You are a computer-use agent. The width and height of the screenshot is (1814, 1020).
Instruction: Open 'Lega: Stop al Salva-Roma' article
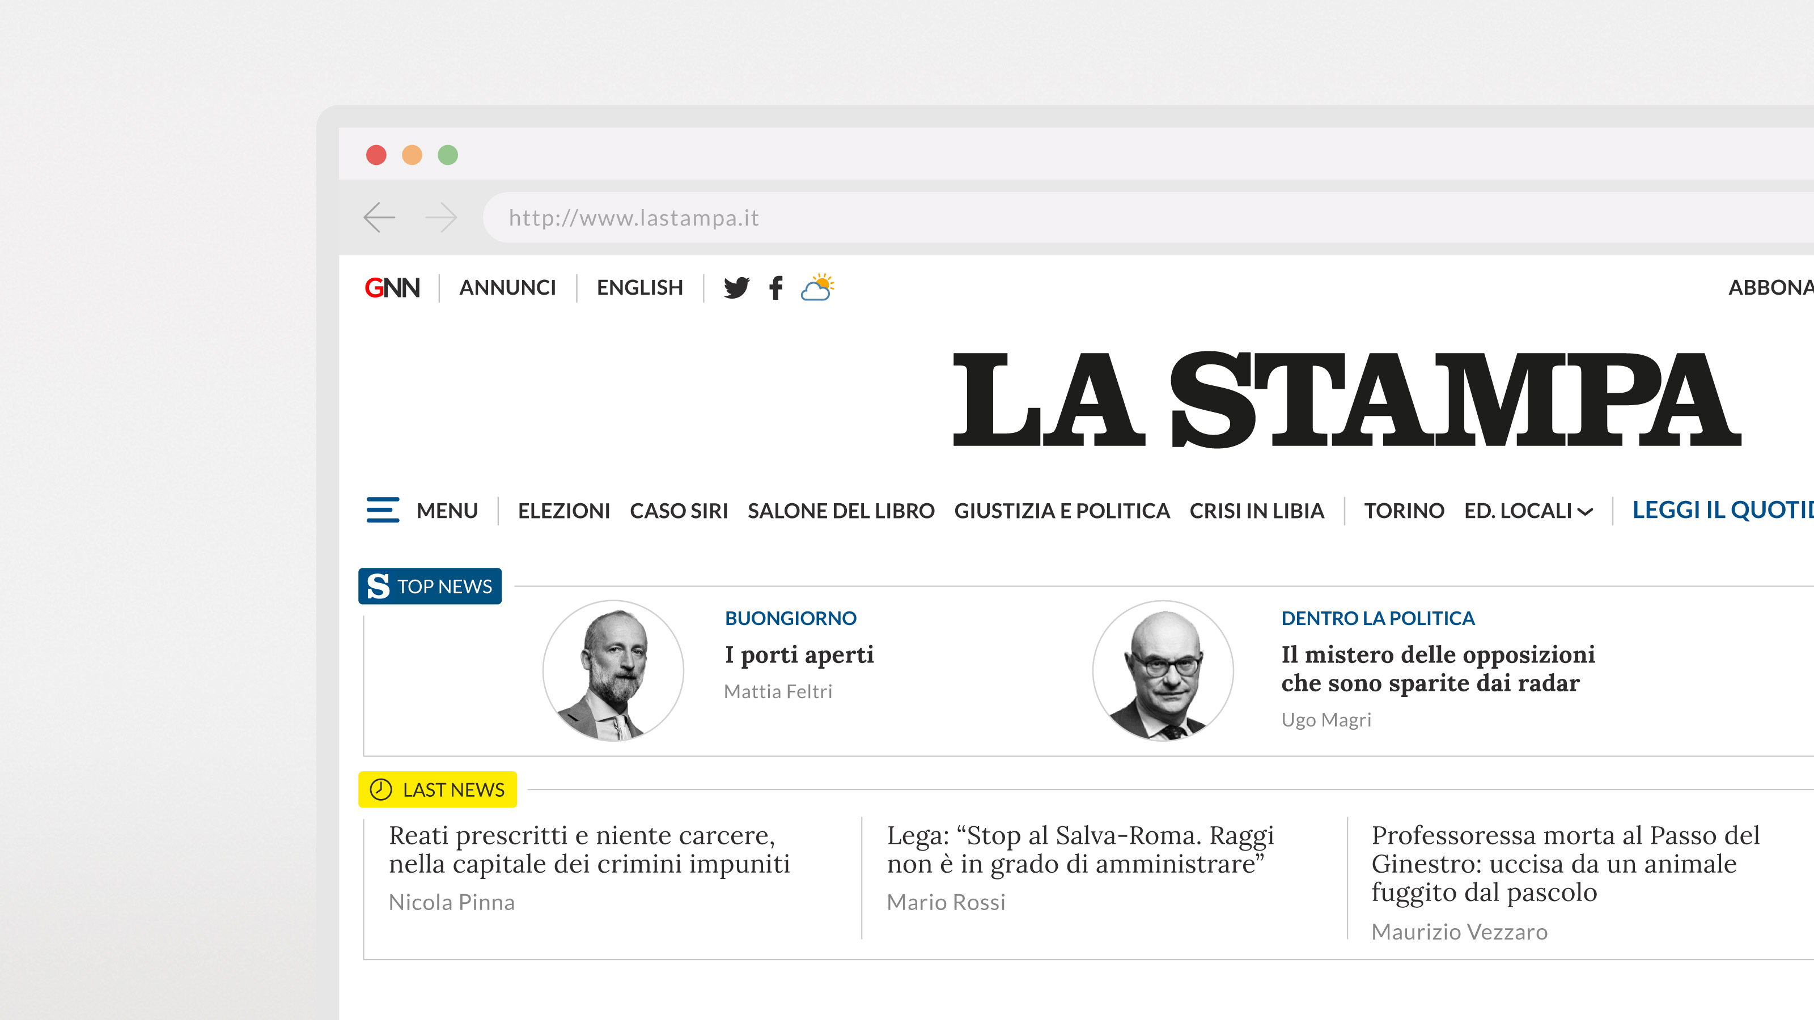[x=1080, y=849]
